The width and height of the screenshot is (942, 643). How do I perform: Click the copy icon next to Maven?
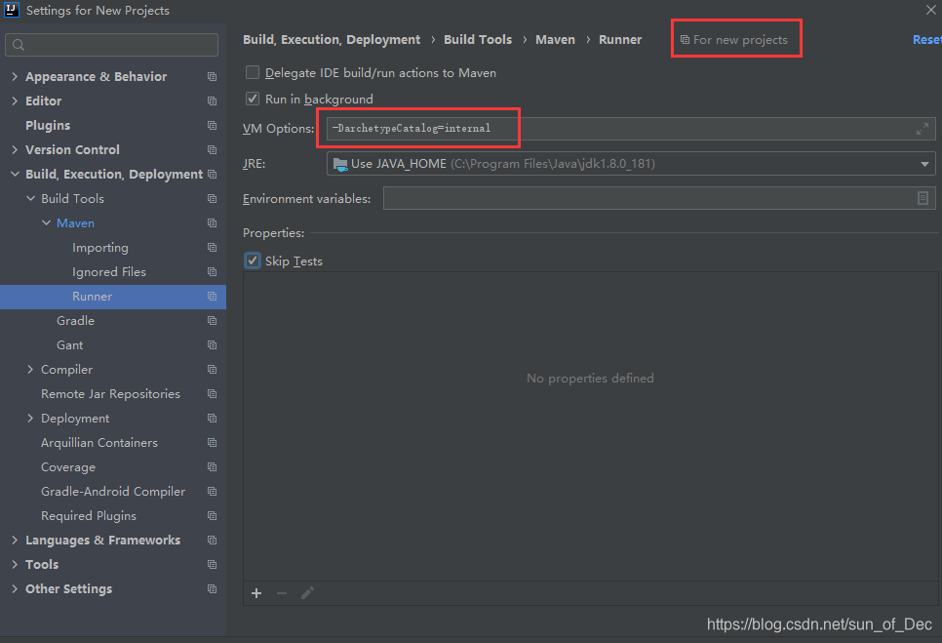point(212,222)
